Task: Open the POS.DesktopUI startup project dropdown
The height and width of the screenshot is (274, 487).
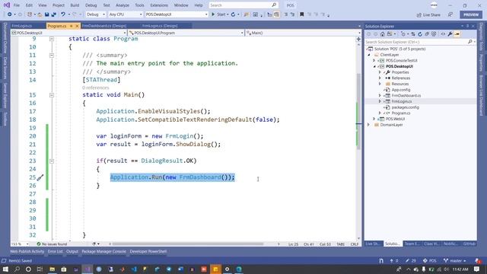Action: (176, 14)
